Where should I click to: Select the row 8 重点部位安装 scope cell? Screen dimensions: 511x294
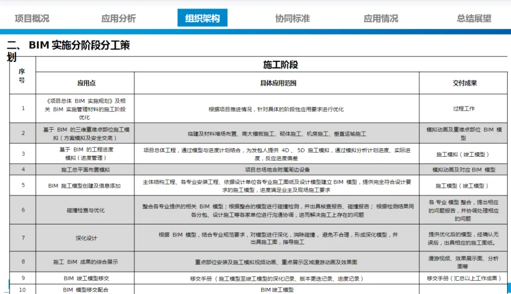(x=277, y=262)
